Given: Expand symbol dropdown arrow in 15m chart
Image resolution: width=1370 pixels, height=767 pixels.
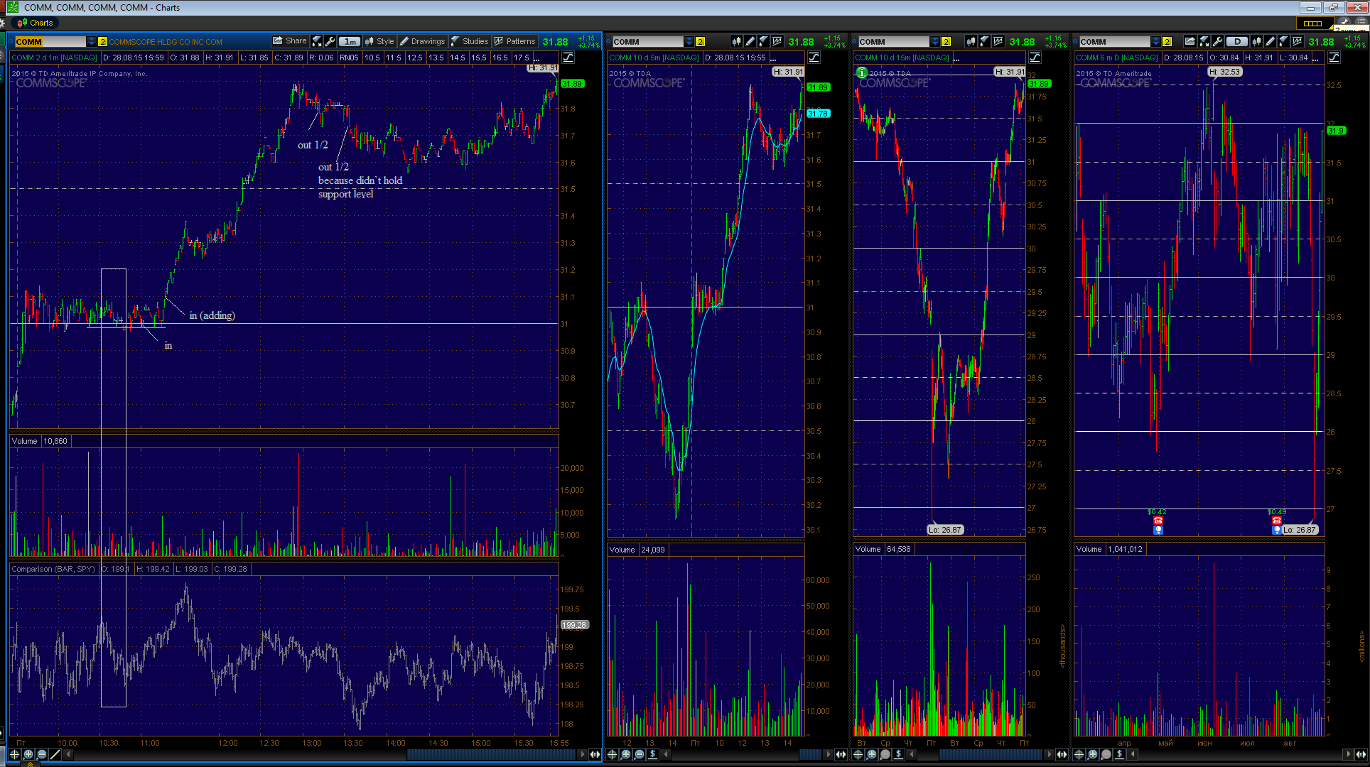Looking at the screenshot, I should (935, 42).
